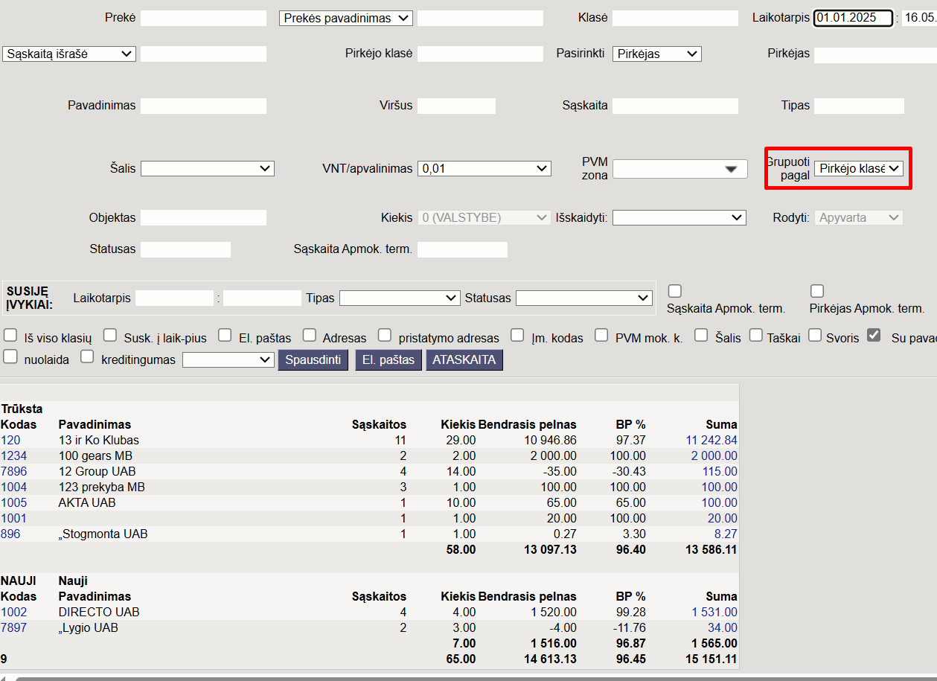The image size is (937, 681).
Task: Open customer code 7897 link
Action: (13, 627)
